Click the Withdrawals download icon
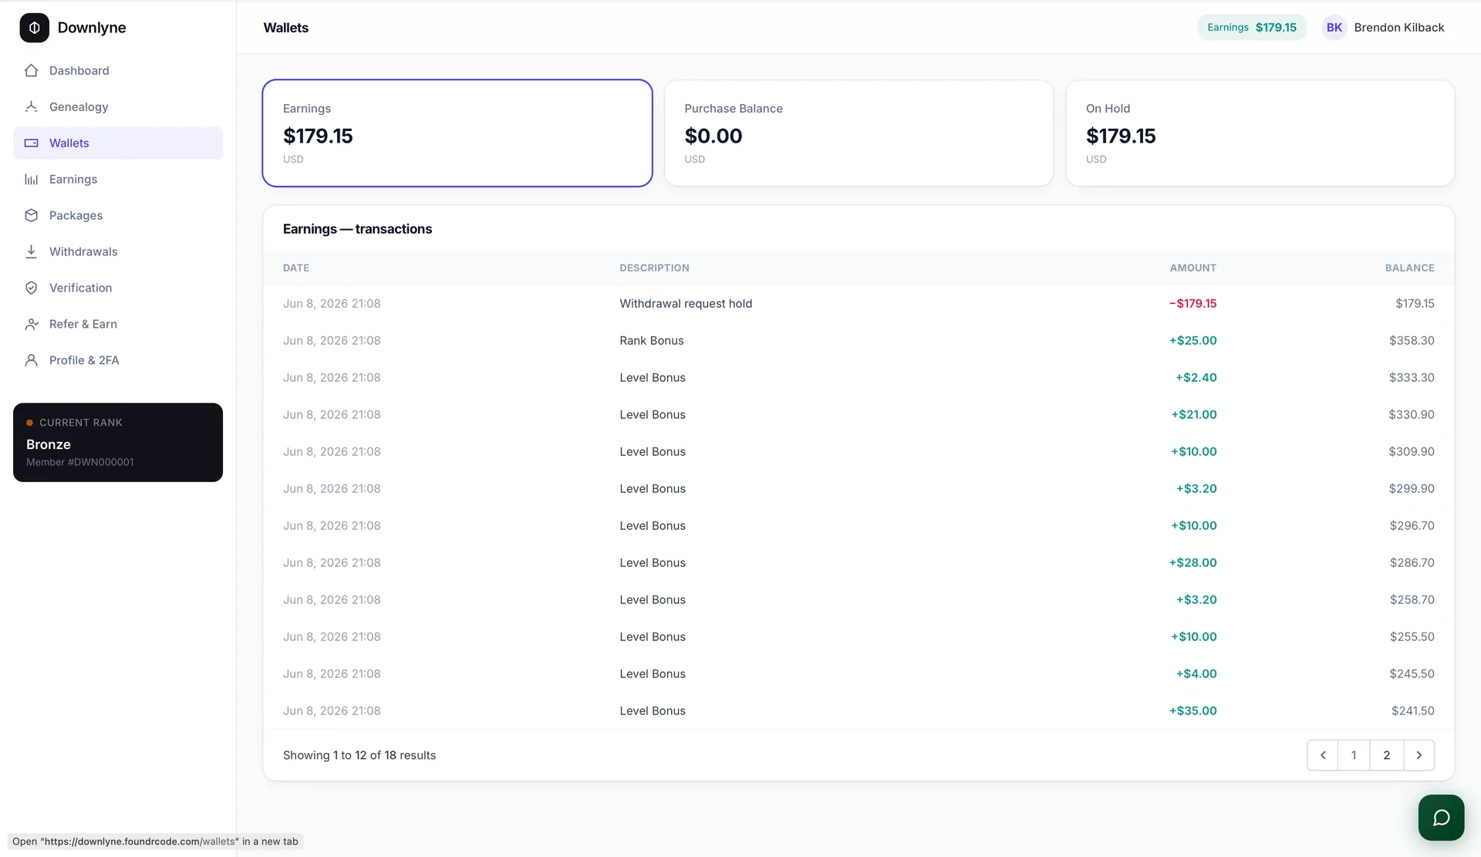1481x857 pixels. tap(32, 251)
